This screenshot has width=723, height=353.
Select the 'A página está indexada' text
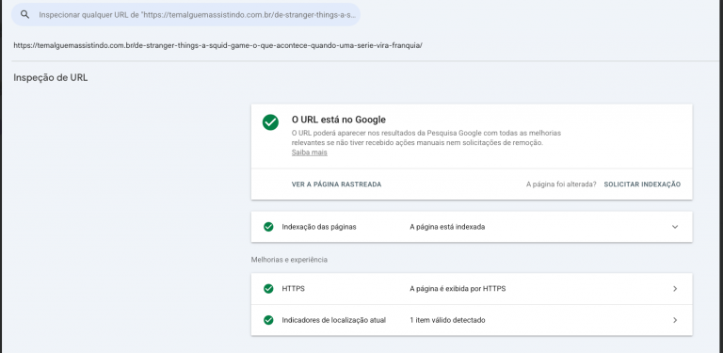pos(447,227)
